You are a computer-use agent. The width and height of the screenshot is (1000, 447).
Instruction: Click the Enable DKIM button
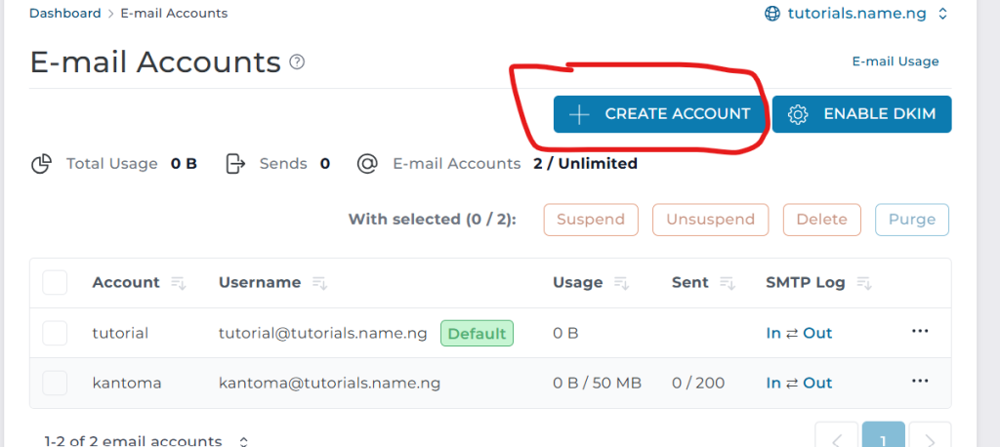pos(861,114)
